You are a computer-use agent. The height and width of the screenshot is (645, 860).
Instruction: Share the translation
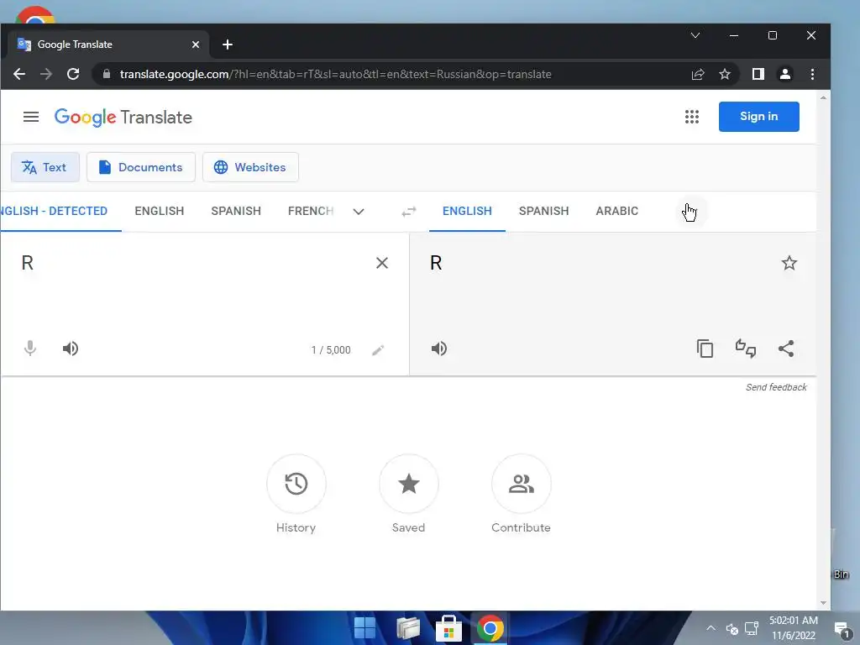pyautogui.click(x=786, y=349)
